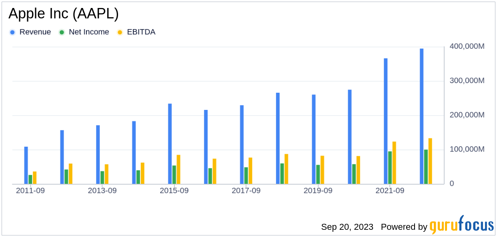Viewport: 497px width, 237px height.
Task: Pick the yellow EBITDA bar above 2013-09
Action: click(107, 174)
